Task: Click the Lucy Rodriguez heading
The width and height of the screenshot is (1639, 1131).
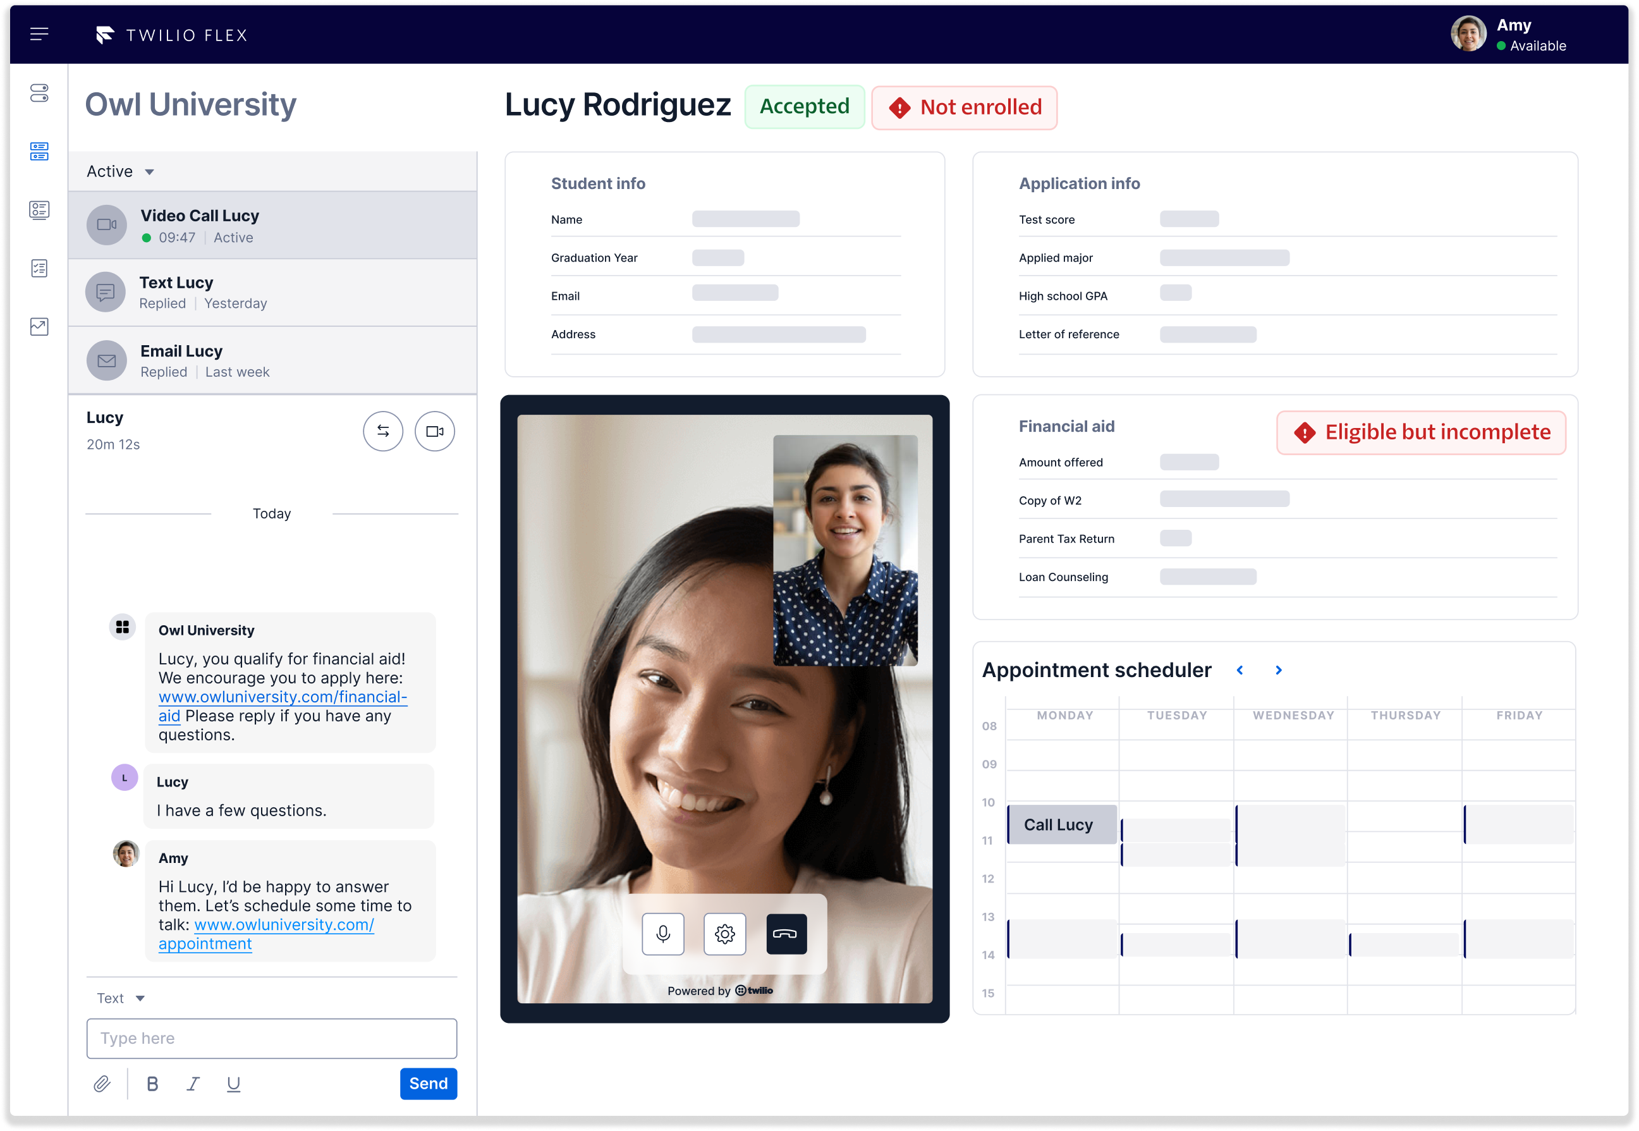Action: [x=618, y=105]
